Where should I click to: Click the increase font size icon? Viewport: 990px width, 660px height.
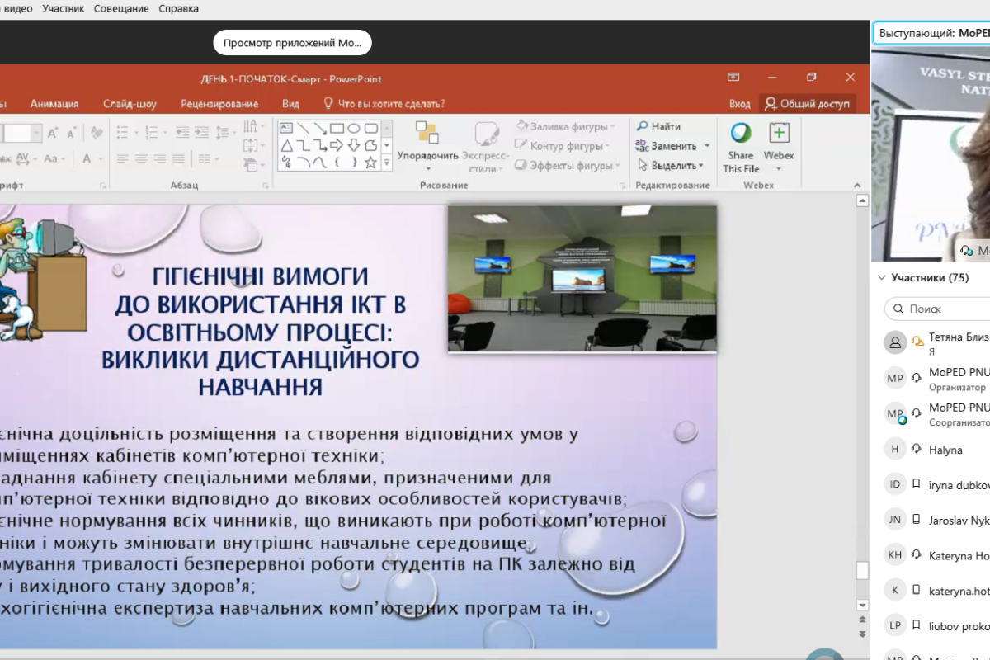(53, 133)
